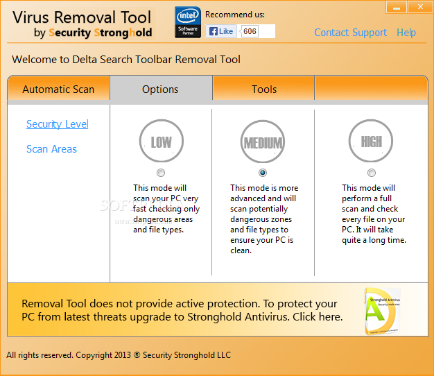Click the Welcome to Delta Search Toolbar heading

coord(126,60)
